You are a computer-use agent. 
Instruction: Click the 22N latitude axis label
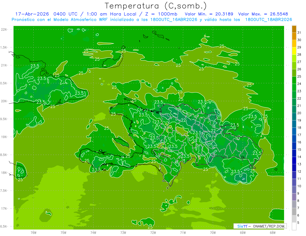tap(4, 30)
